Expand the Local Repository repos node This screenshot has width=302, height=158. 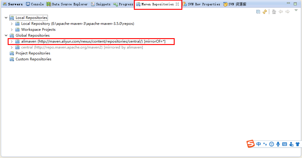pyautogui.click(x=12, y=24)
